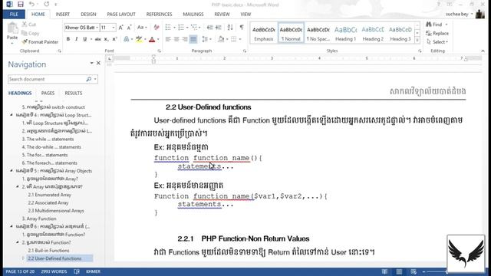Screen dimensions: 491x276
Task: Apply the Heading 1 style
Action: click(345, 33)
